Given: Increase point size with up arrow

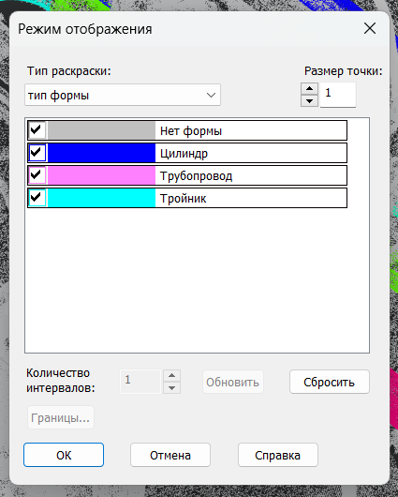Looking at the screenshot, I should (x=309, y=88).
